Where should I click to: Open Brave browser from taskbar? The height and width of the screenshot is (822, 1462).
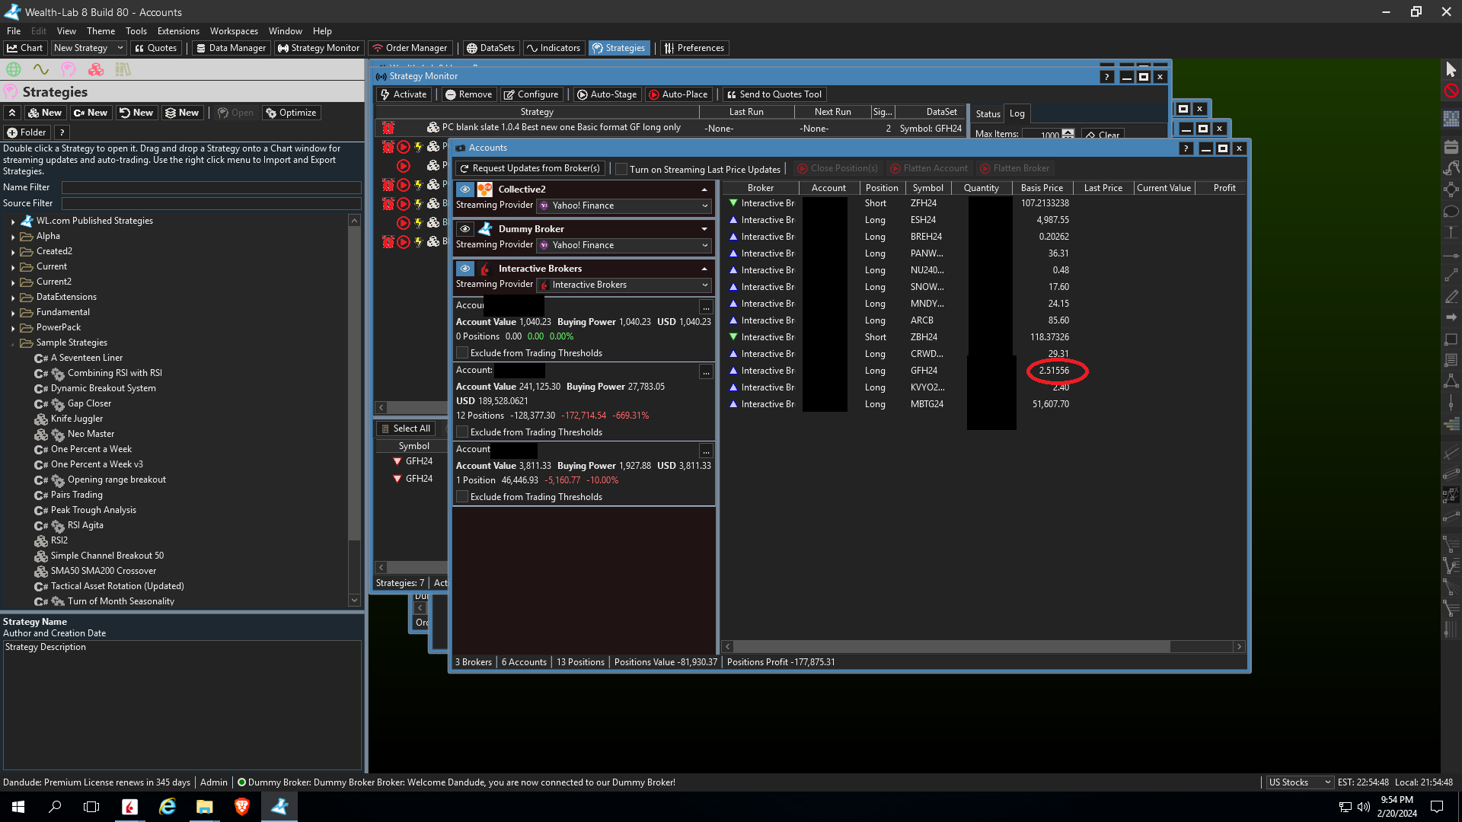pyautogui.click(x=242, y=807)
